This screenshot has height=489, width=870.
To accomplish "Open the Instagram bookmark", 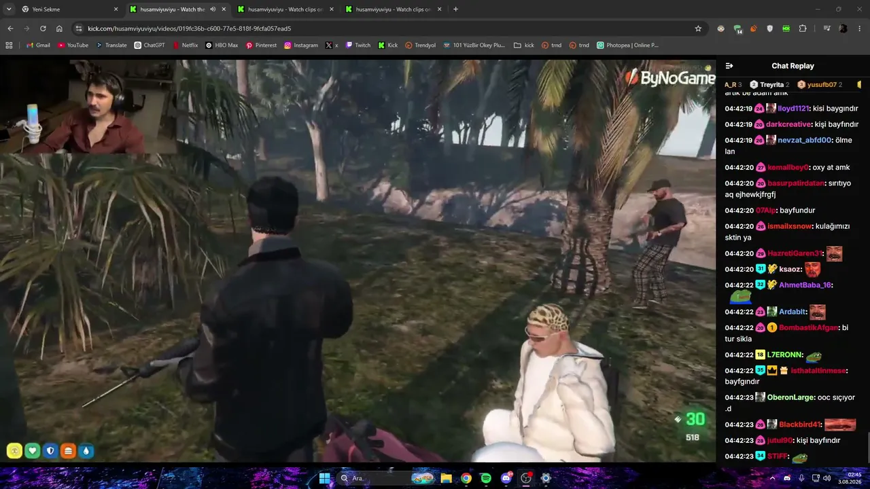I will pos(301,46).
